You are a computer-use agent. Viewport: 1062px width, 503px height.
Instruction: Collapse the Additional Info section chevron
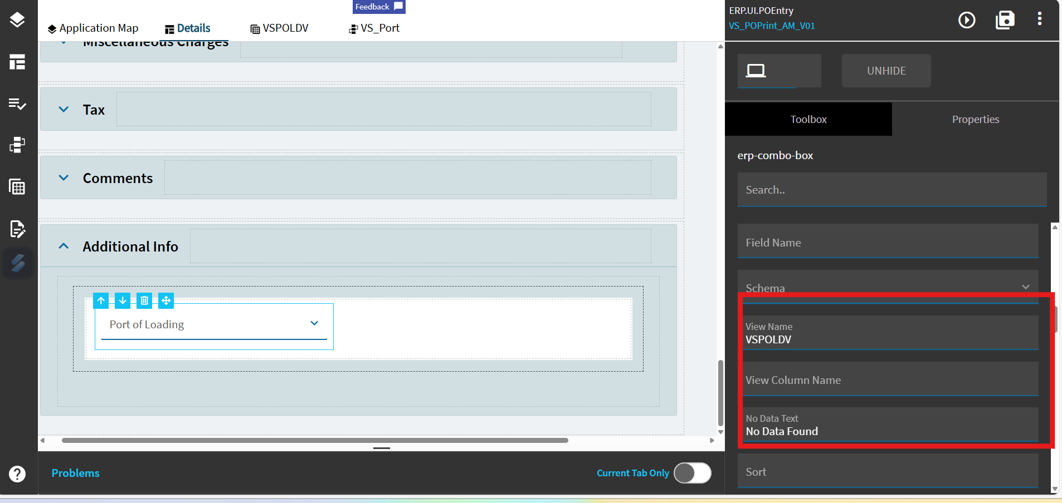(64, 246)
